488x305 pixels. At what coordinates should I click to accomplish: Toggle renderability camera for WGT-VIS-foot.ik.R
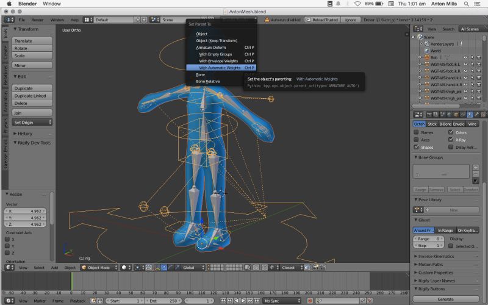click(479, 71)
